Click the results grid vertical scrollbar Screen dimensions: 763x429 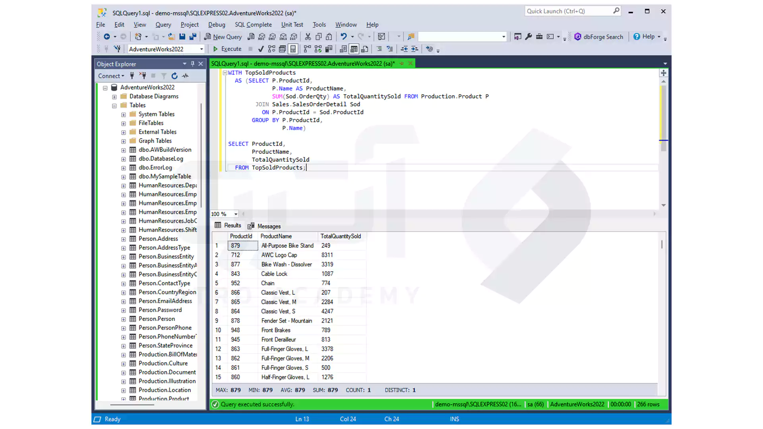[662, 244]
